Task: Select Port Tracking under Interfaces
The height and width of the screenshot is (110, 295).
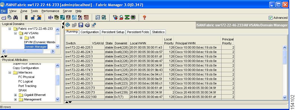Action: (x=27, y=86)
